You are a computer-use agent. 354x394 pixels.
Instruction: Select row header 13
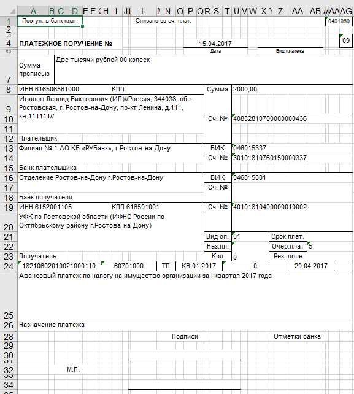click(x=9, y=149)
